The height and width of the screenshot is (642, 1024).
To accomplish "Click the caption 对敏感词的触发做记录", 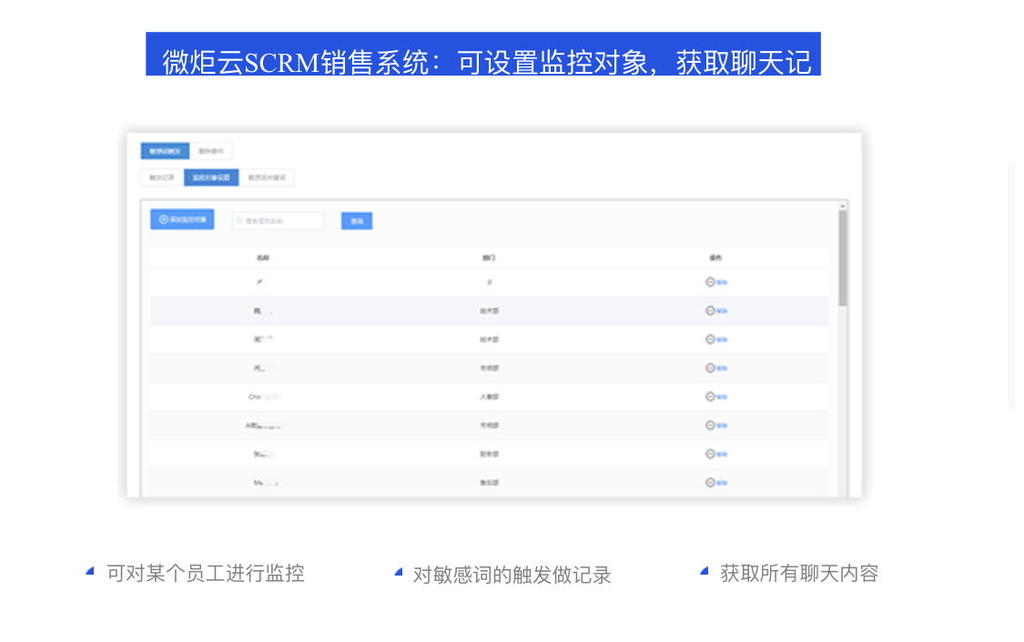I will pos(512,575).
